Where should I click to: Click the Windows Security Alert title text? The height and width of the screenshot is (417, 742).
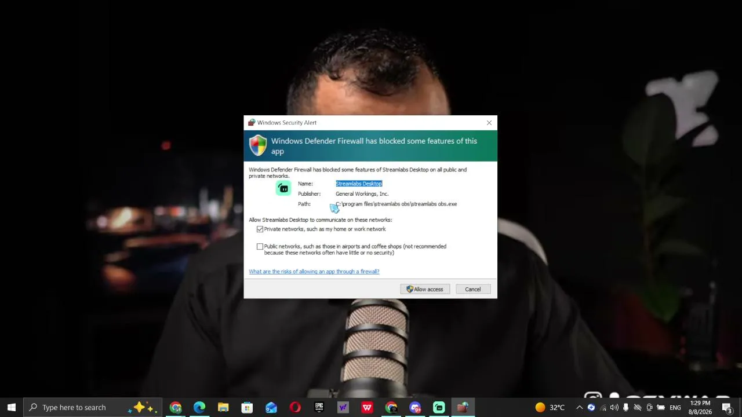(287, 123)
